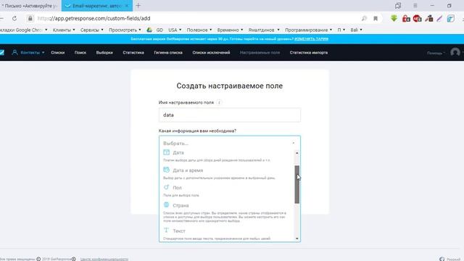Go to the Поиск menu item
The height and width of the screenshot is (261, 464).
(x=80, y=52)
